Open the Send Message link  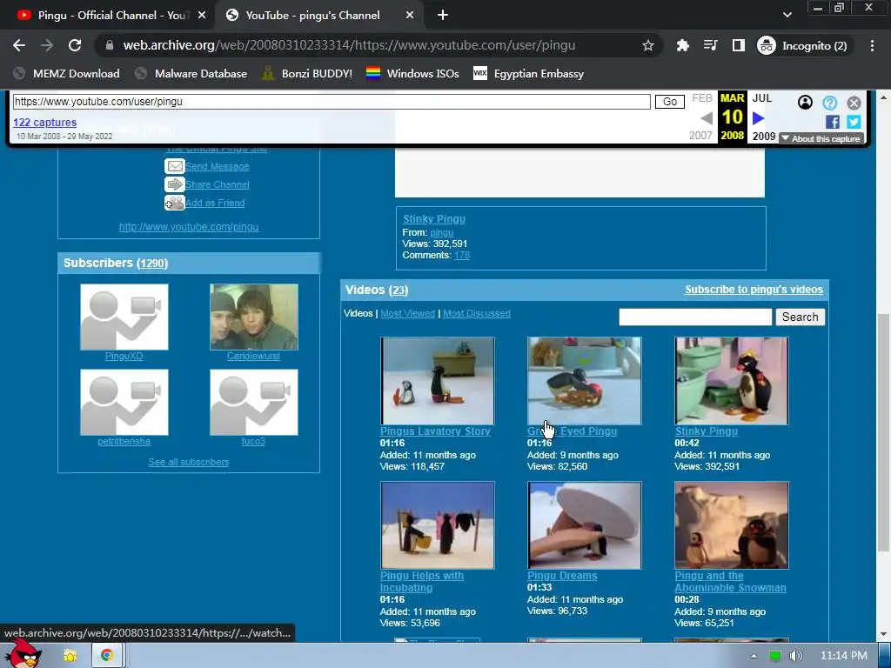tap(217, 166)
